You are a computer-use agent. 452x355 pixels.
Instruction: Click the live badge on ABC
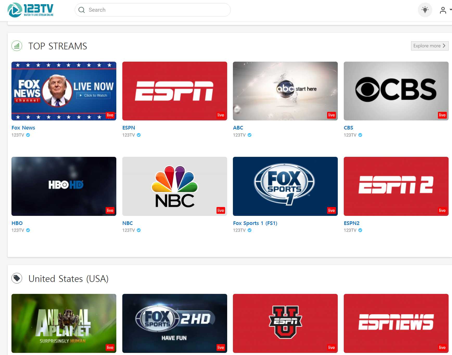tap(332, 115)
